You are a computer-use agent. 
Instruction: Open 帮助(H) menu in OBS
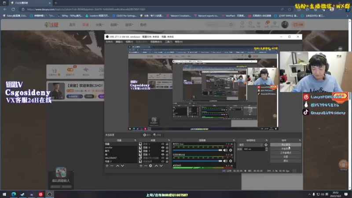click(179, 42)
